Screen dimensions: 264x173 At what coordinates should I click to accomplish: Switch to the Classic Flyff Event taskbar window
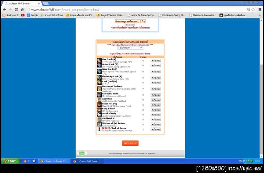coord(87,161)
